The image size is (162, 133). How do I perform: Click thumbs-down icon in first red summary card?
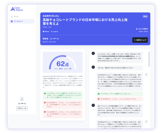click(45, 103)
